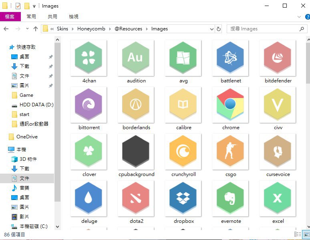Select the bitdefender thumbnail
The image size is (310, 240).
pos(278,58)
